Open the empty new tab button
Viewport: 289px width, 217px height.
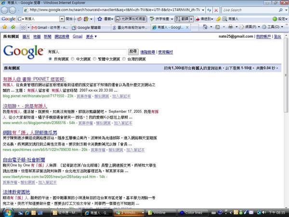coord(195,27)
